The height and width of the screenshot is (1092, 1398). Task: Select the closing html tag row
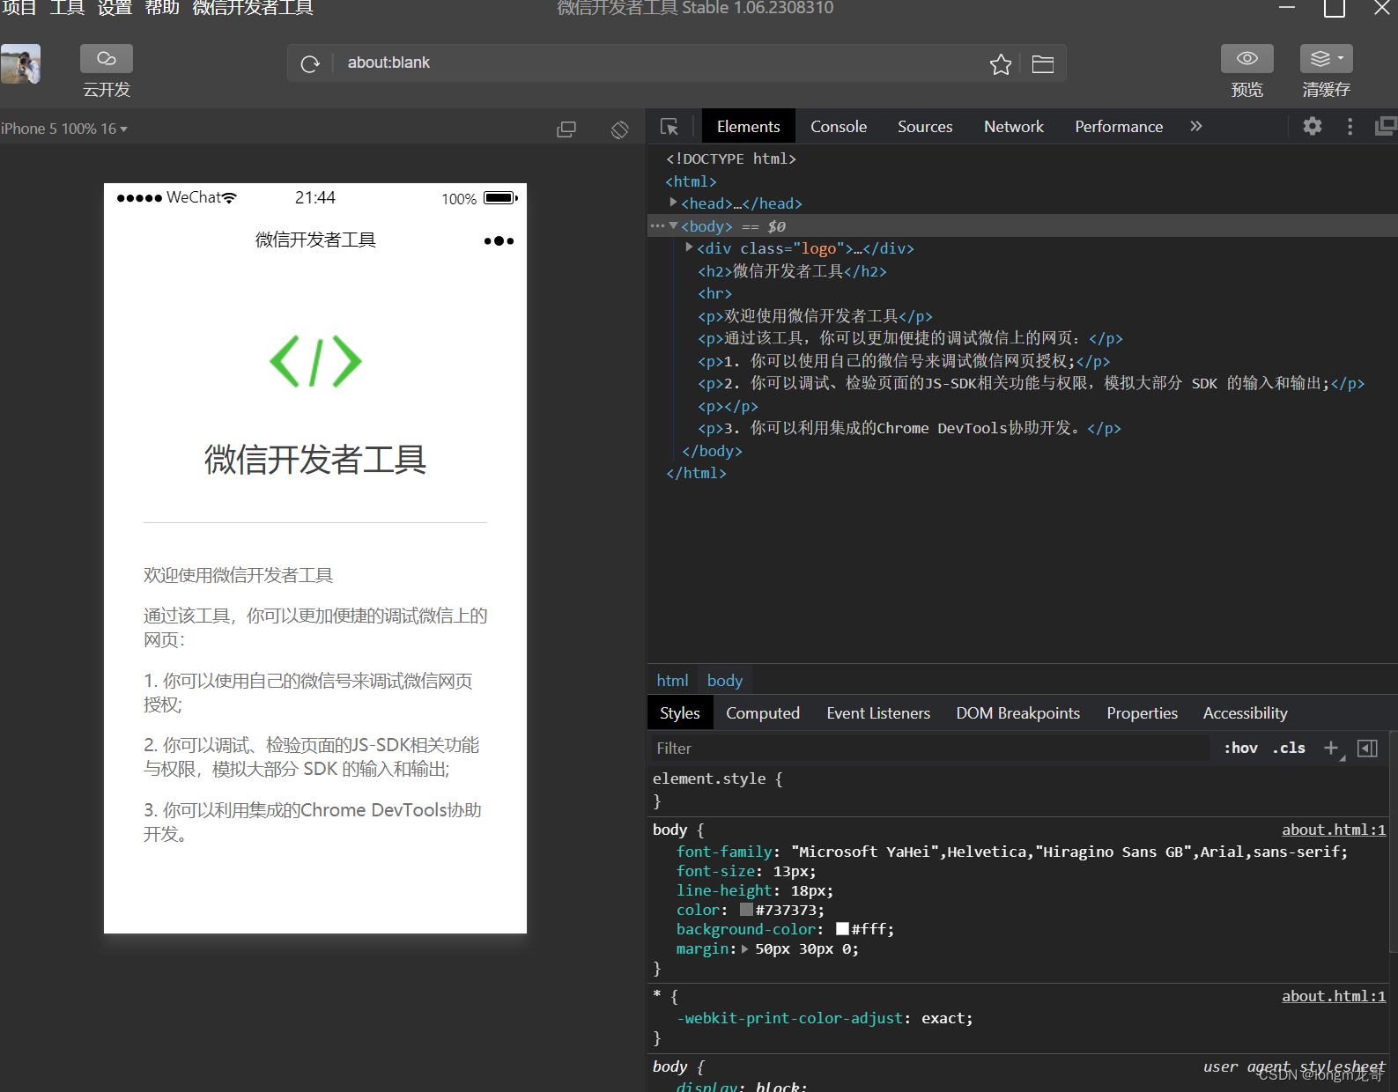tap(696, 473)
